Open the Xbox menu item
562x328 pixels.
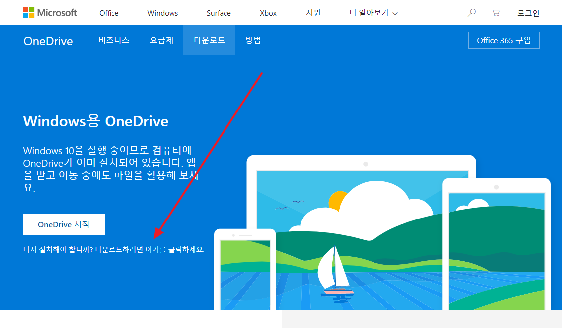click(x=268, y=13)
